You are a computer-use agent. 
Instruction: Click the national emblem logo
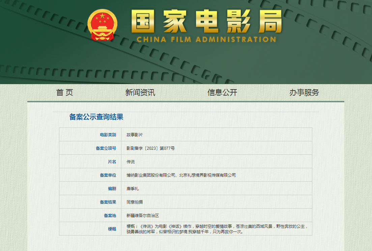click(102, 25)
